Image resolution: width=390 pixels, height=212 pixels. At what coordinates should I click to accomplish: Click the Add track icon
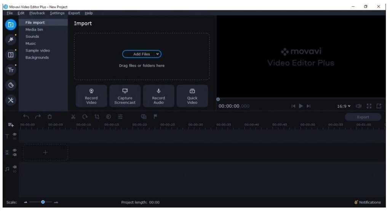click(x=11, y=125)
